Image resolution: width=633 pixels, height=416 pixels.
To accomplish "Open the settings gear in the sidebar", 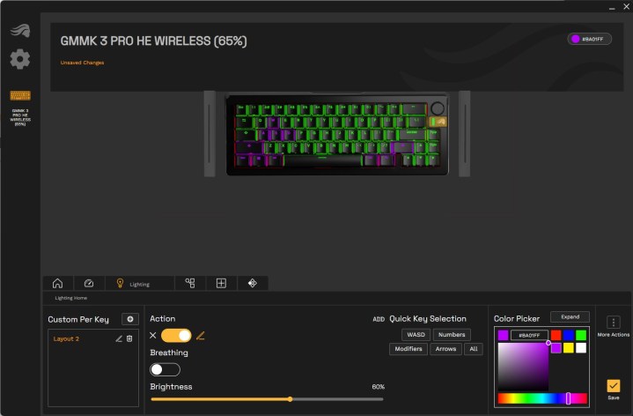I will click(19, 59).
